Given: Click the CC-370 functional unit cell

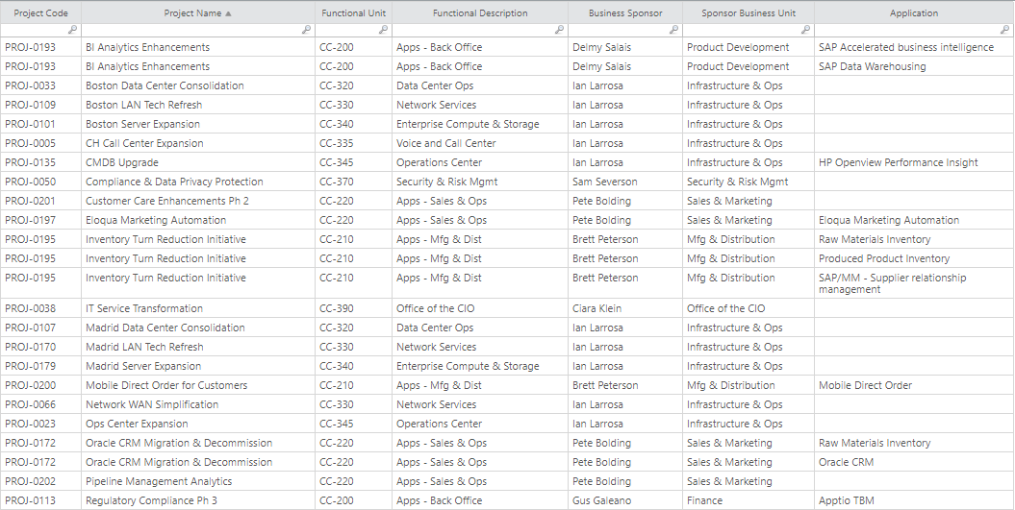Looking at the screenshot, I should (x=353, y=182).
